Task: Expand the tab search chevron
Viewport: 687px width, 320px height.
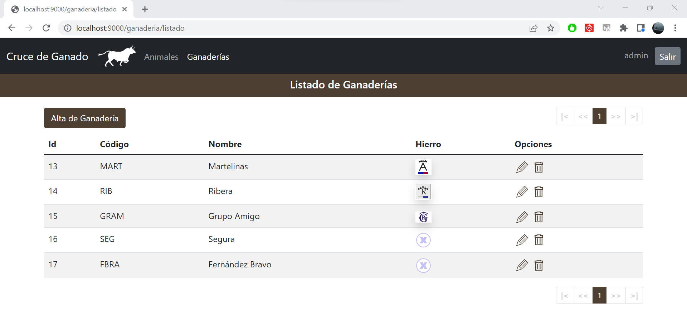Action: 600,8
